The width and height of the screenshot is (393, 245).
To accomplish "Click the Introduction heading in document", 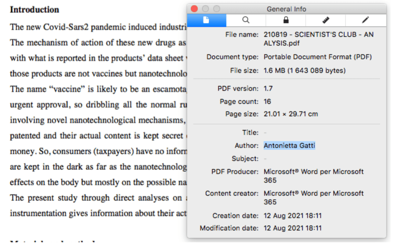I will (x=35, y=10).
